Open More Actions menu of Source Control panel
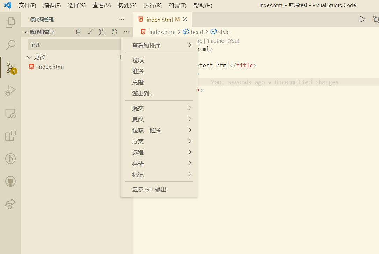Image resolution: width=379 pixels, height=254 pixels. pos(126,32)
